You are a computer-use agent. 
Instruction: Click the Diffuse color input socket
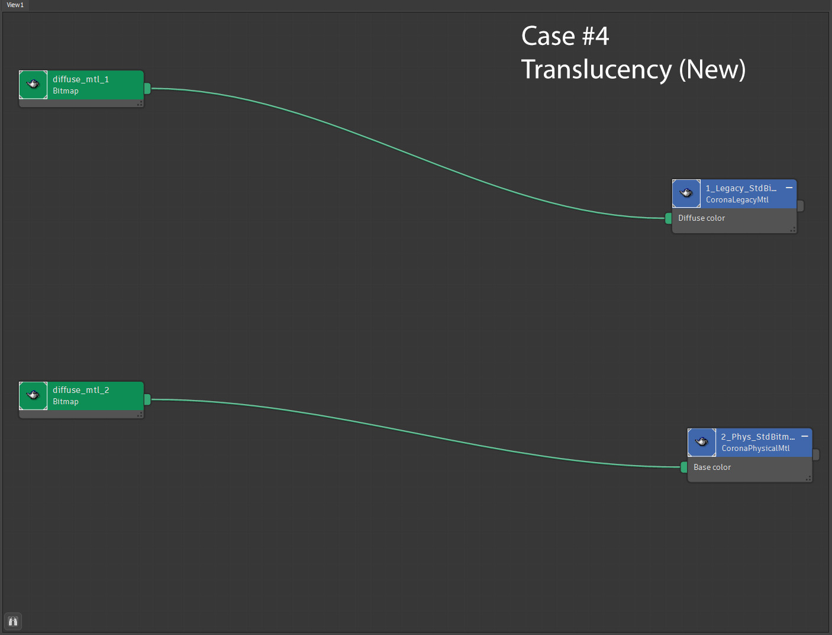(x=668, y=218)
